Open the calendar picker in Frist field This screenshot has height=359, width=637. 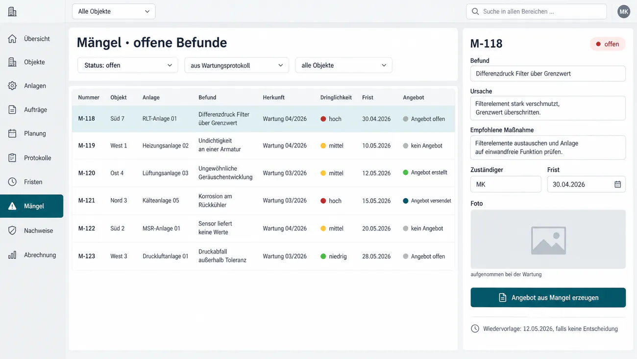pos(617,184)
